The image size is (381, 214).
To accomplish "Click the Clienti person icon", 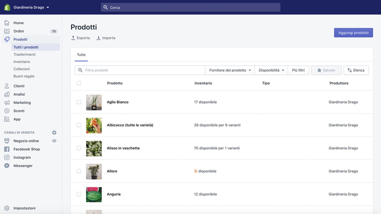I will tap(7, 86).
